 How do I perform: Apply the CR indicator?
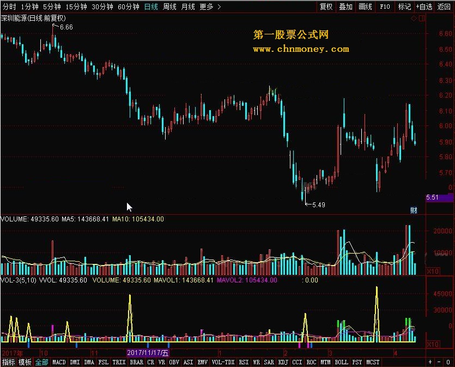[150, 362]
